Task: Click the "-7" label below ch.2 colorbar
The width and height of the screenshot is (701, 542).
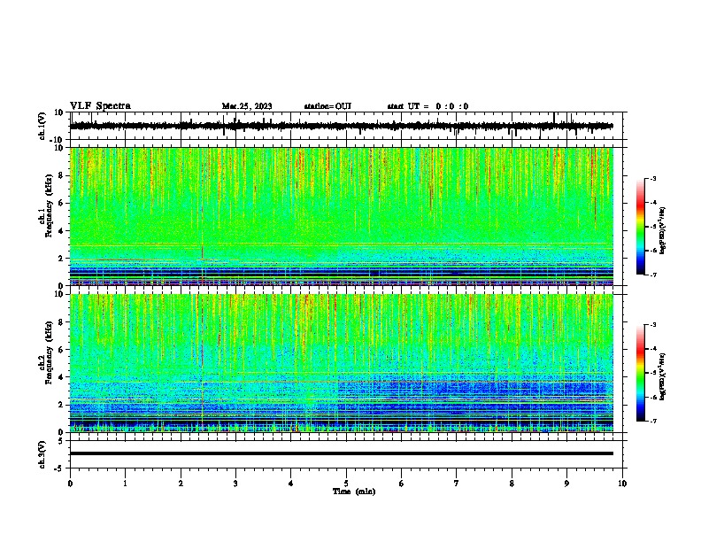Action: [652, 421]
